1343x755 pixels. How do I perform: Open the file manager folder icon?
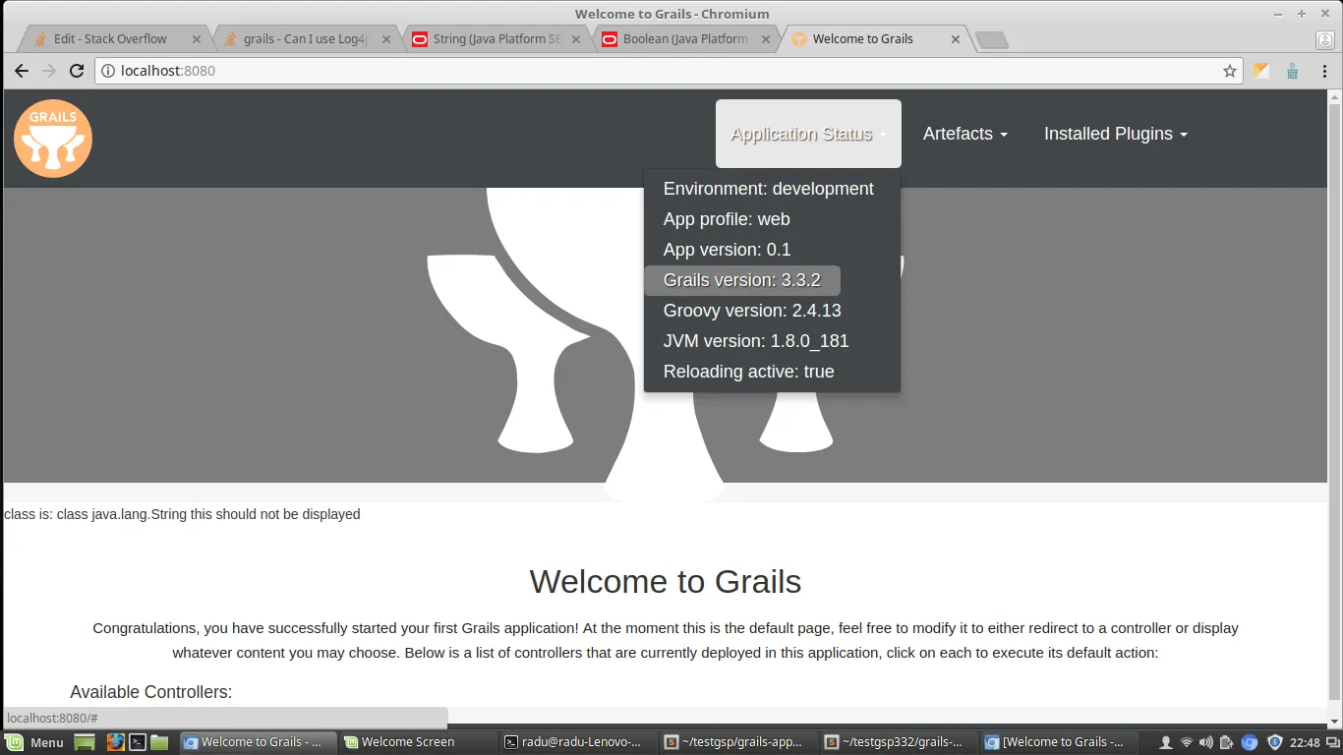click(159, 742)
